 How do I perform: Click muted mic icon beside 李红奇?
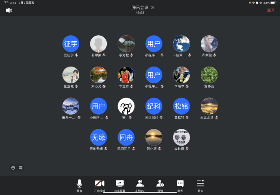[132, 86]
